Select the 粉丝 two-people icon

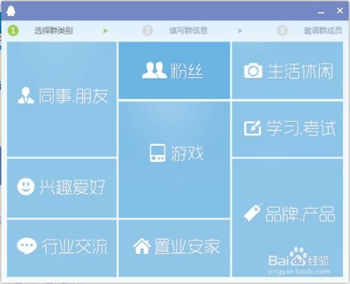click(154, 70)
